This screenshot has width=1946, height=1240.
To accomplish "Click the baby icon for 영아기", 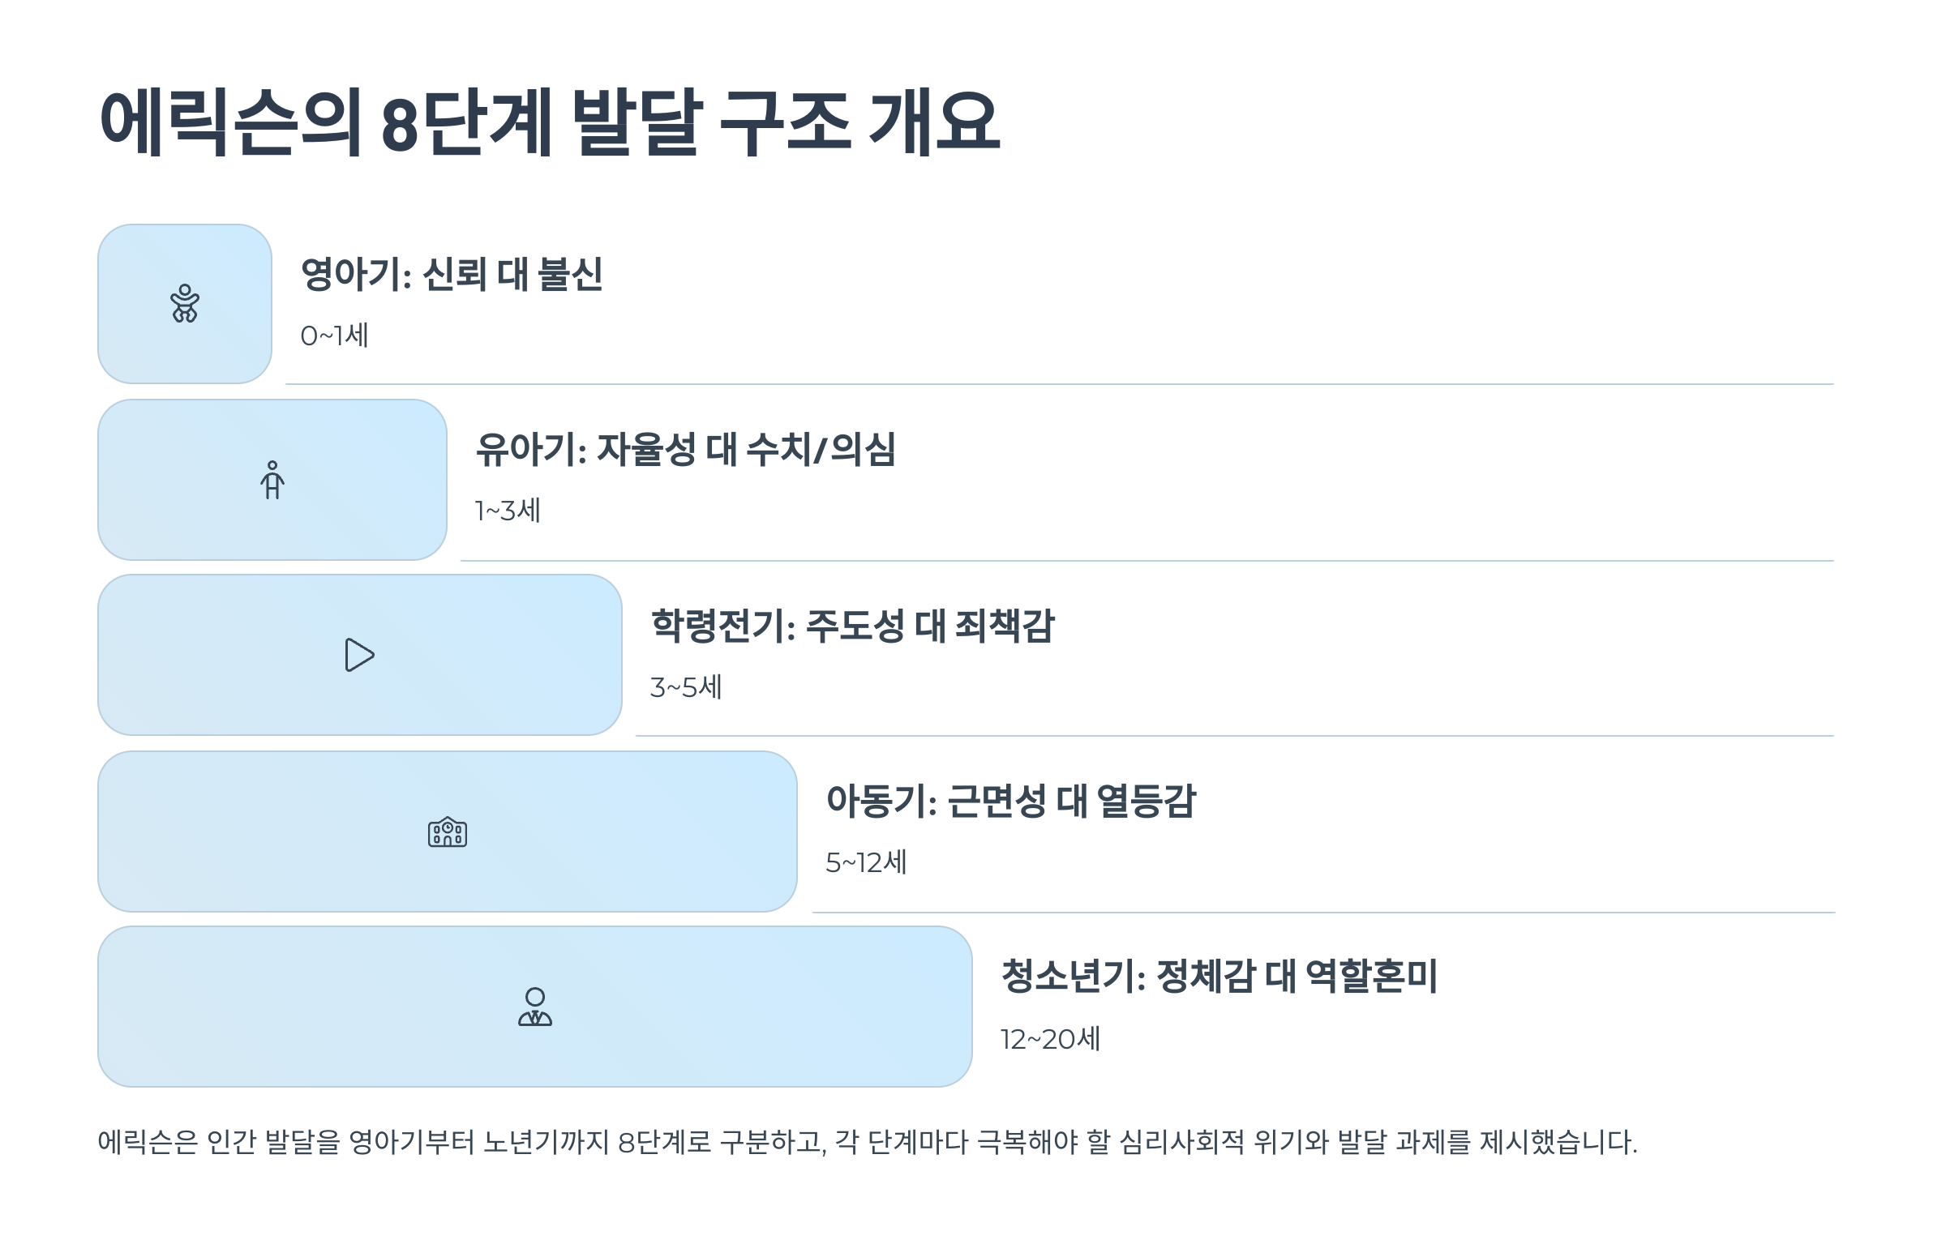I will click(x=185, y=303).
